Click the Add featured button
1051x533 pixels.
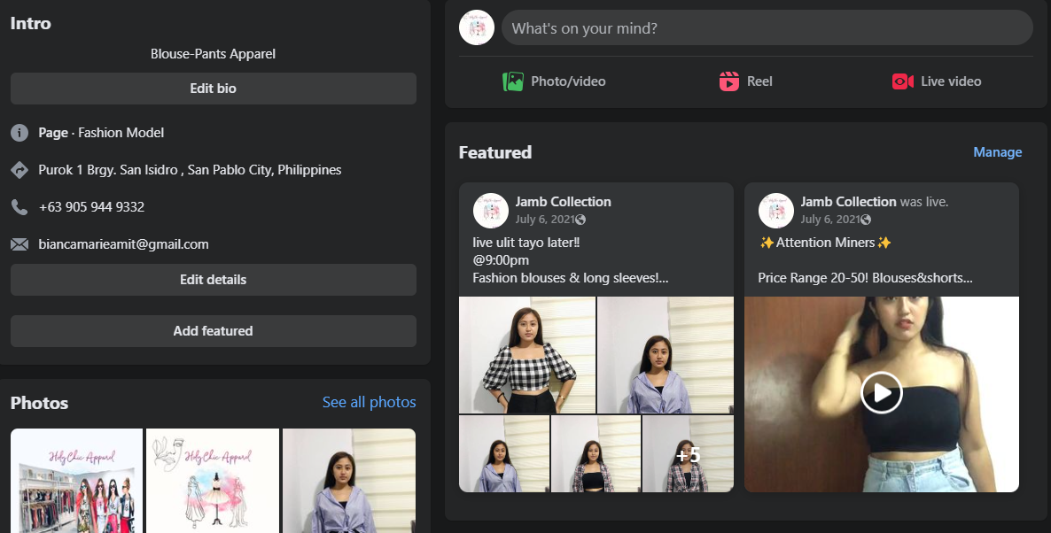coord(214,331)
